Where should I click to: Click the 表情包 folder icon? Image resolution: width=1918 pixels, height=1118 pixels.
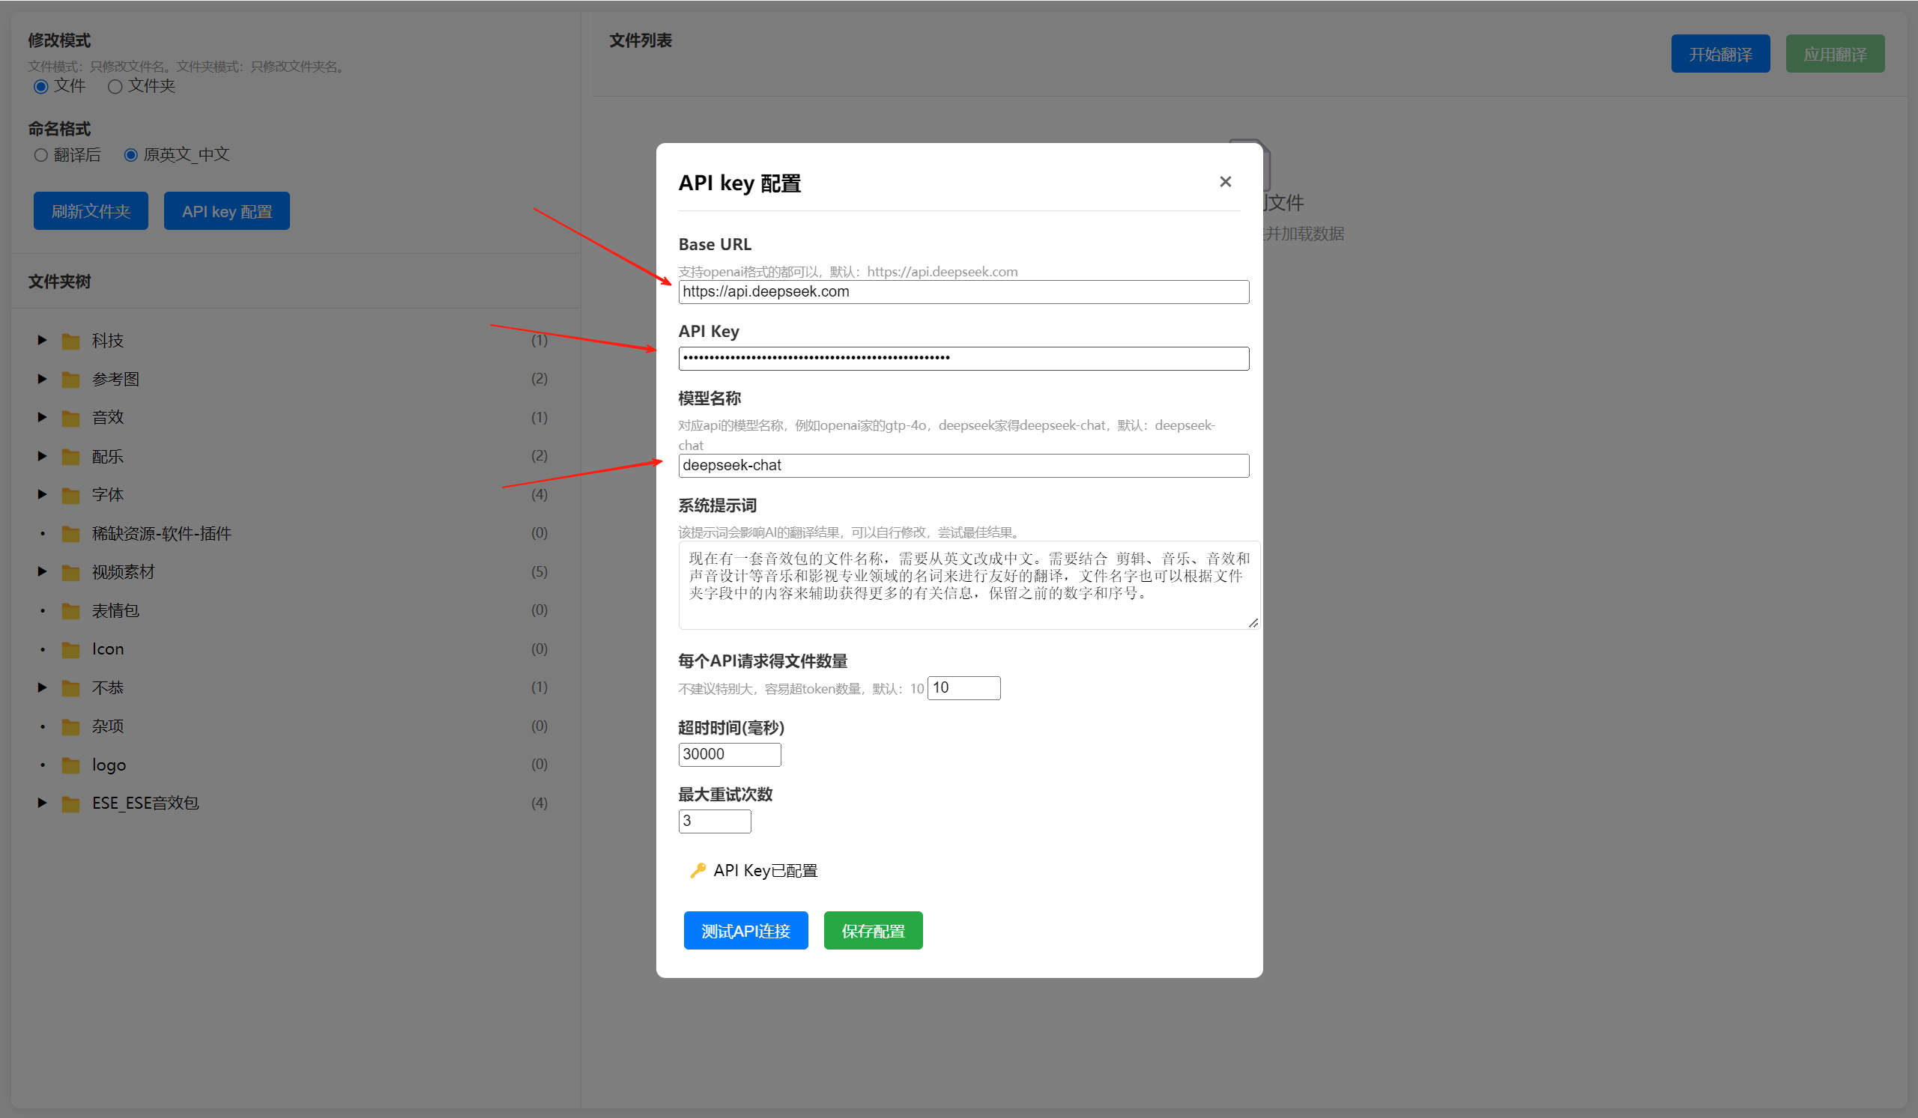pyautogui.click(x=70, y=612)
